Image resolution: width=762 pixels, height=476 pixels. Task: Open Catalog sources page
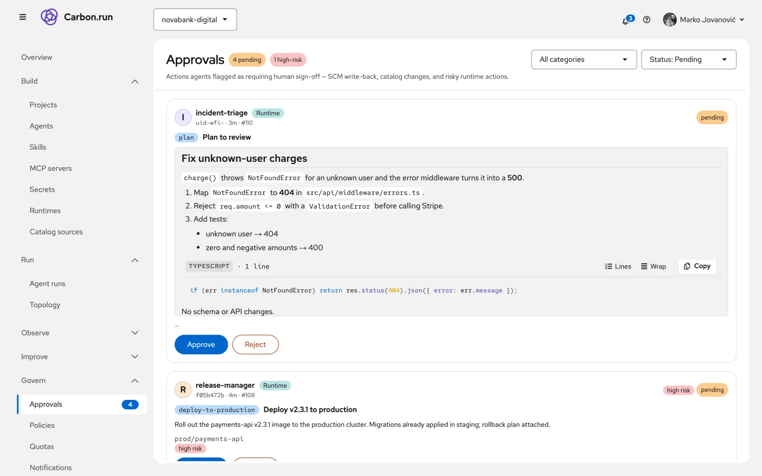coord(56,232)
